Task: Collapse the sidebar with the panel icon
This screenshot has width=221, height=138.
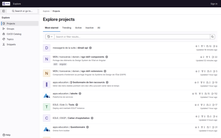Action: click(4, 11)
